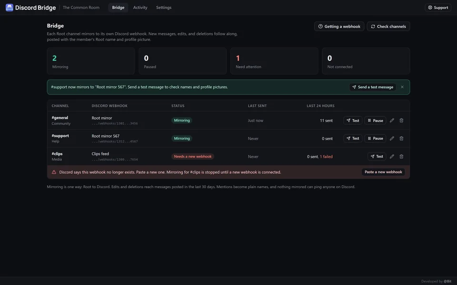
Task: Click the Root mirror 567 webhook name
Action: pyautogui.click(x=106, y=136)
